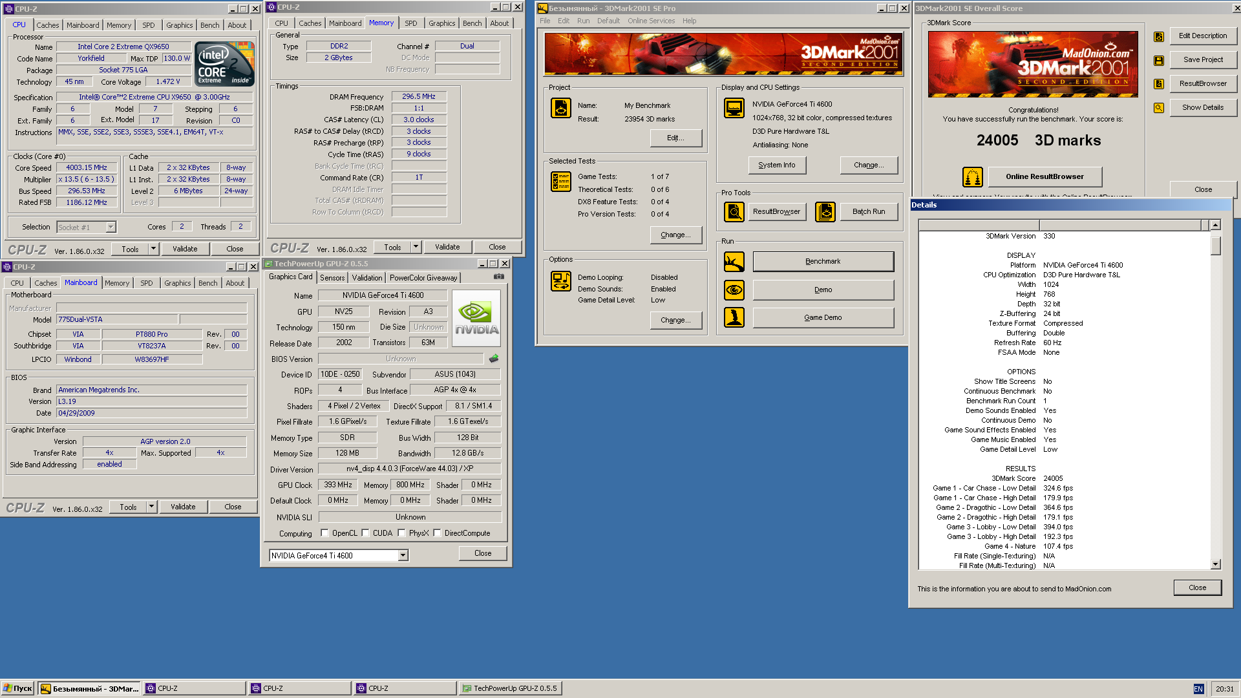Click the Edit Description icon in Overall Score

coord(1159,37)
